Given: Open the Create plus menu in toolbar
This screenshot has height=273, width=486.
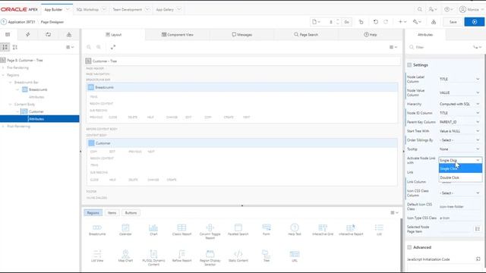Looking at the screenshot, I should 402,22.
